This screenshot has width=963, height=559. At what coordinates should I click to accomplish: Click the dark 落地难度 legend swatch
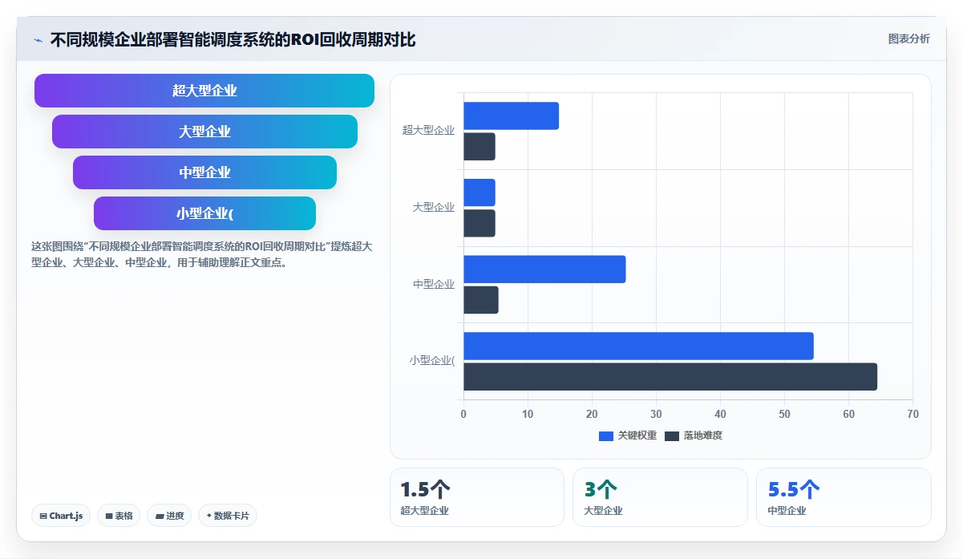tap(672, 436)
